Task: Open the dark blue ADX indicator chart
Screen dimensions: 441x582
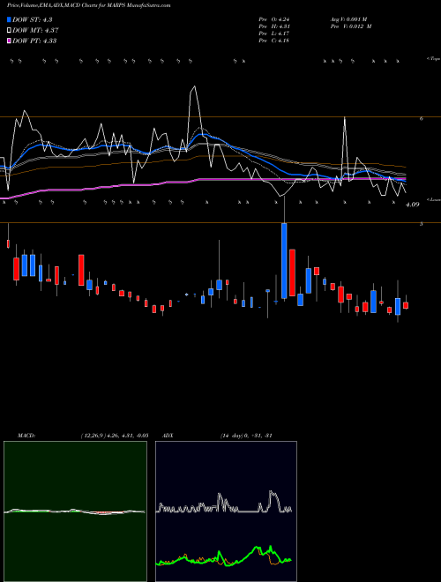Action: (x=226, y=511)
